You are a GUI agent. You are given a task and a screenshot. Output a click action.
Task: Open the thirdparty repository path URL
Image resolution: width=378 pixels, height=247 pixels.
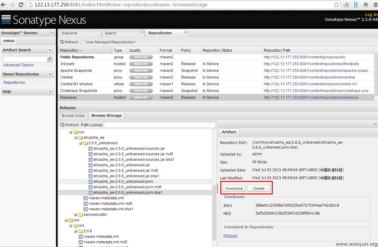(x=311, y=64)
